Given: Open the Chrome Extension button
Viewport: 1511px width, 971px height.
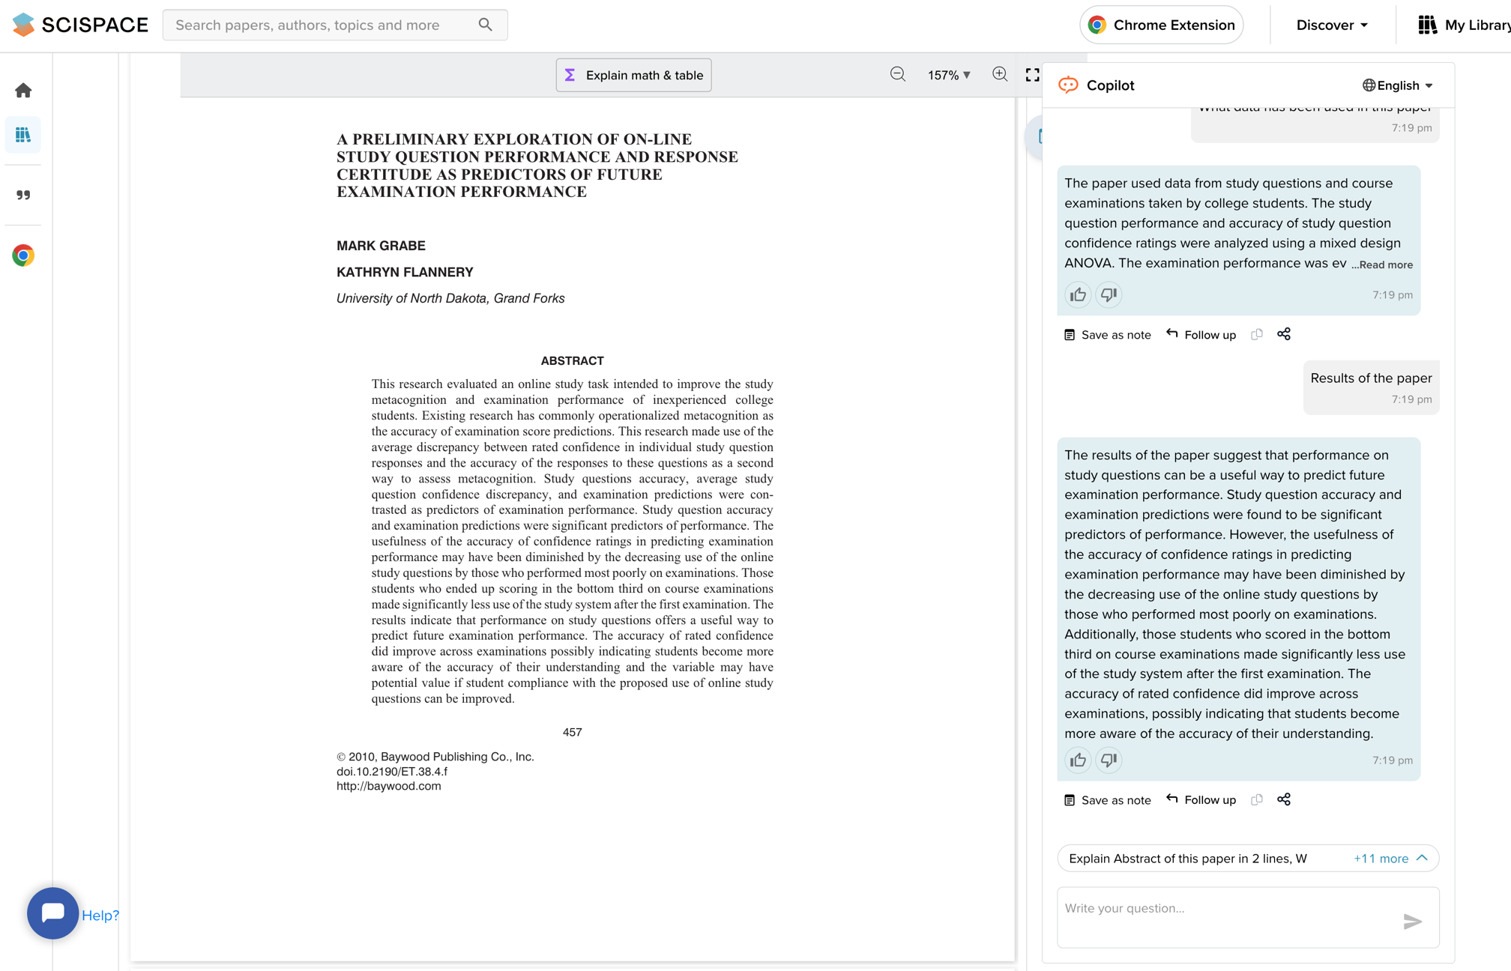Looking at the screenshot, I should click(1161, 25).
